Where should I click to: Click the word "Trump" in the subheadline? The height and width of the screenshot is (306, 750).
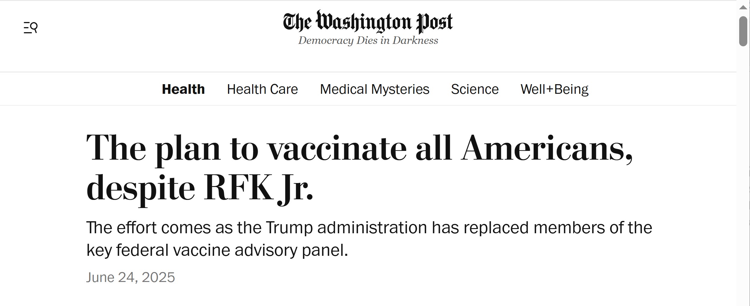pos(289,228)
